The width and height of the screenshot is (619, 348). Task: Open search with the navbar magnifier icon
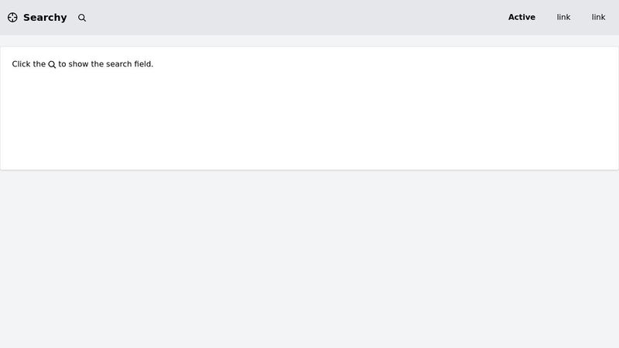[x=82, y=18]
